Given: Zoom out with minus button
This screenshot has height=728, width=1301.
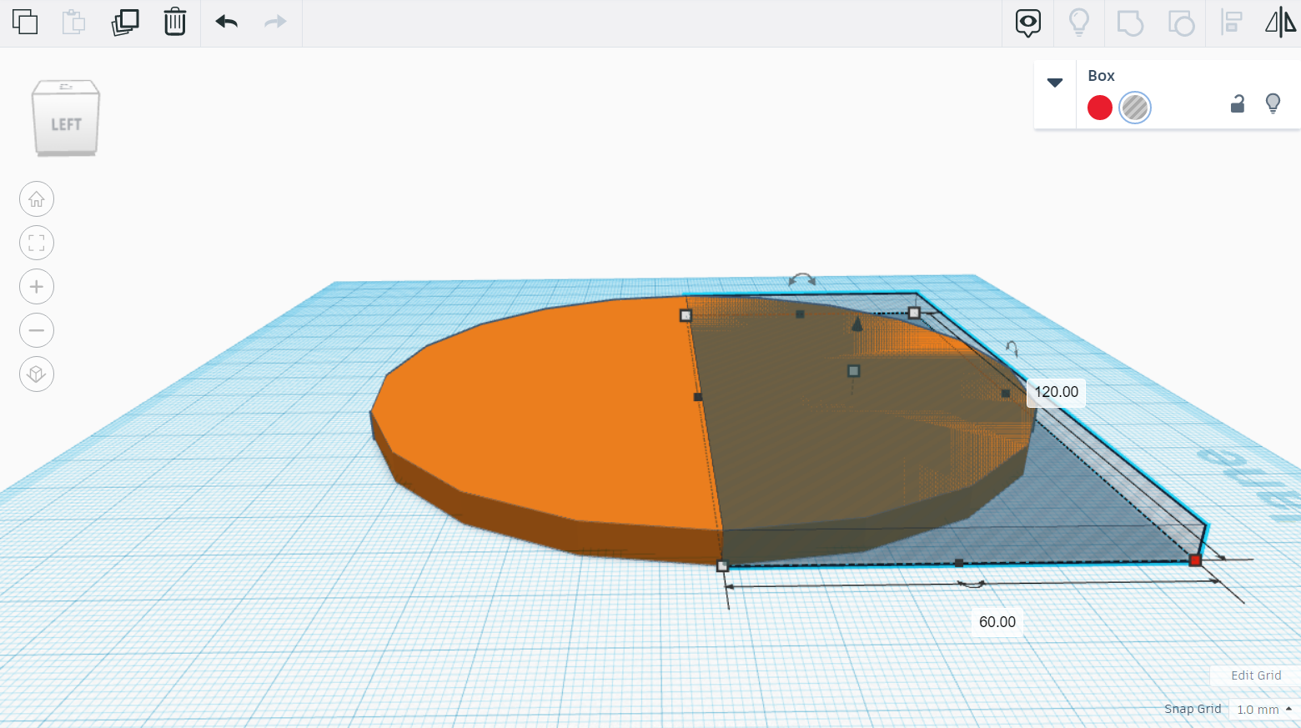Looking at the screenshot, I should (37, 330).
